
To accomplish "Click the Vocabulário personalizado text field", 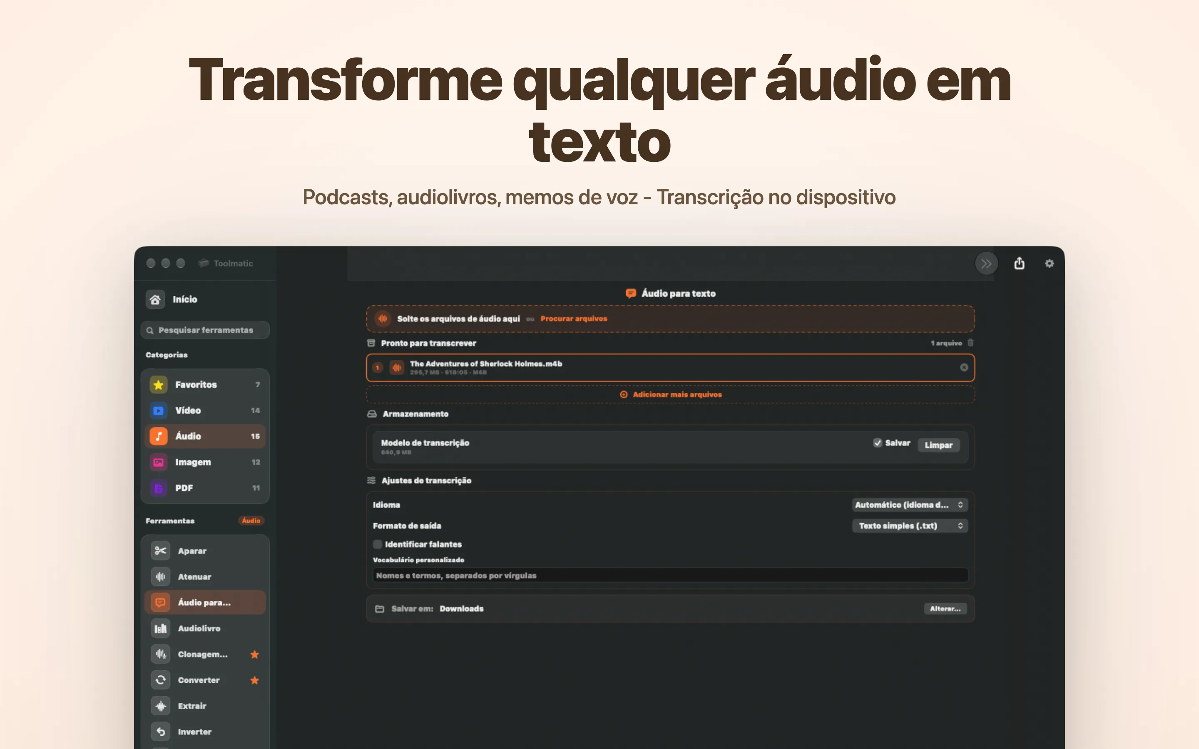I will 670,575.
